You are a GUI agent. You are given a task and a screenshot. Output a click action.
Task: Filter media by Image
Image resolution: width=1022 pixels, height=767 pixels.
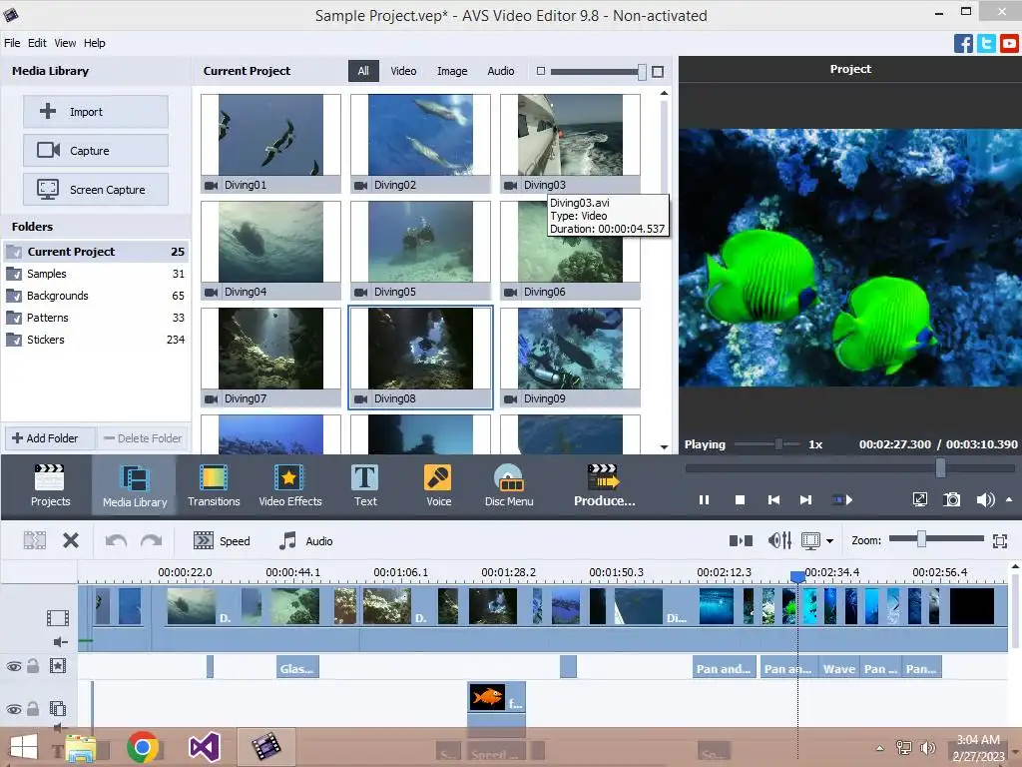(x=452, y=71)
